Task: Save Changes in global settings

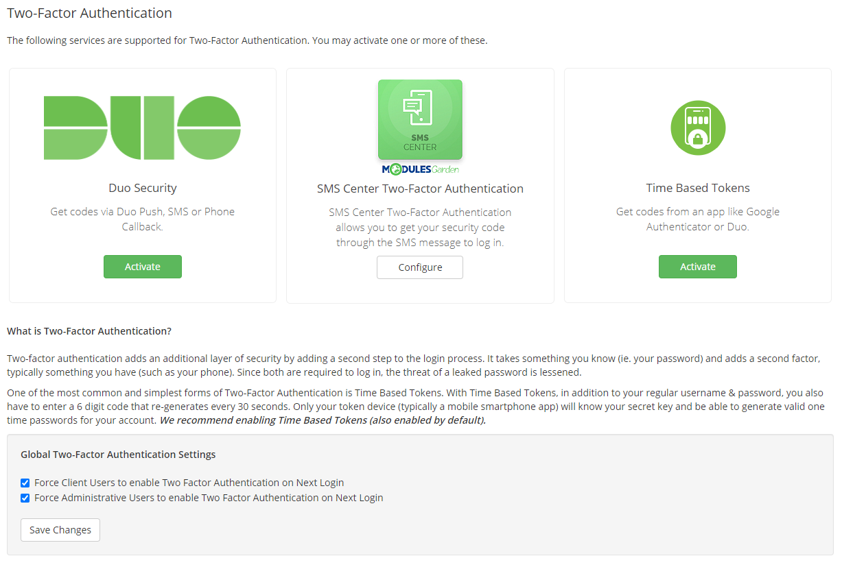Action: (x=60, y=529)
